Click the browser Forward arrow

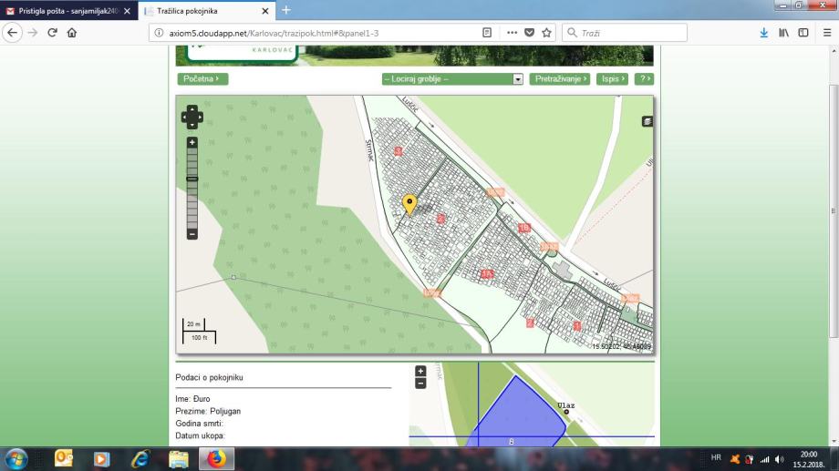click(33, 33)
